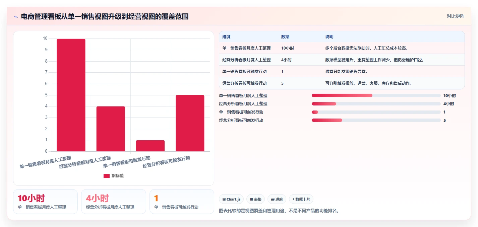Click the progress bar showing 4小时
Screen dimensions: 478x227
click(376, 104)
